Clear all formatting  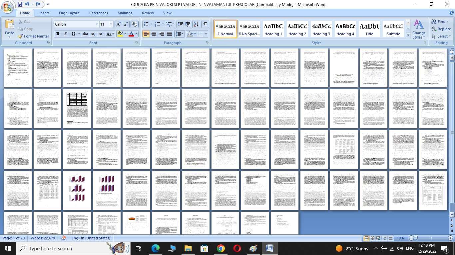[x=135, y=24]
